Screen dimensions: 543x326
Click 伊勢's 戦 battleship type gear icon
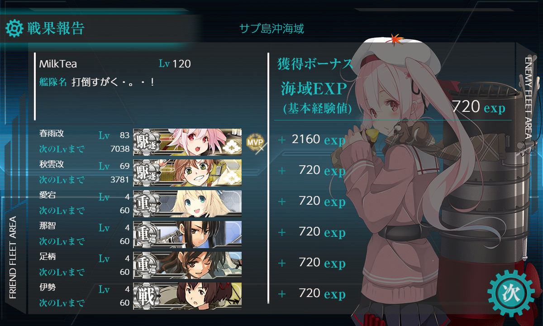[x=145, y=296]
